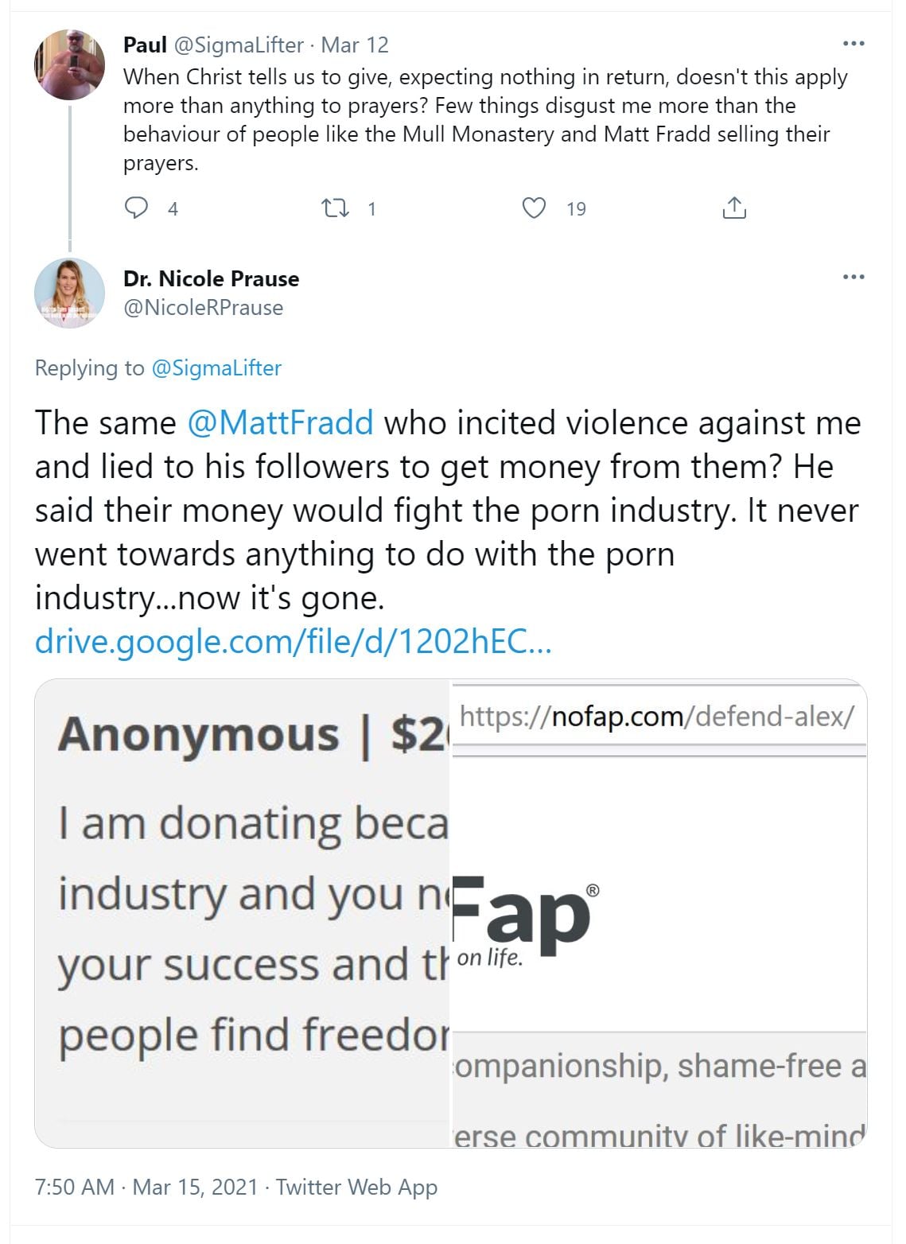Open the drive.google.com file link
Image resolution: width=906 pixels, height=1244 pixels.
coord(293,641)
